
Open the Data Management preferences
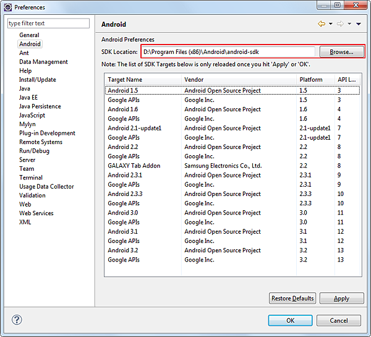tap(43, 62)
